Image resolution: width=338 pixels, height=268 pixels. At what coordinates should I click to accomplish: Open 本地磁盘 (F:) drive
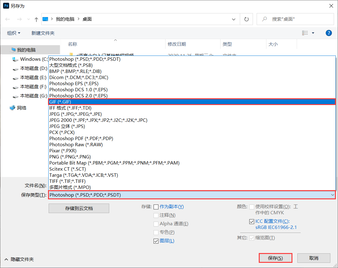point(30,87)
